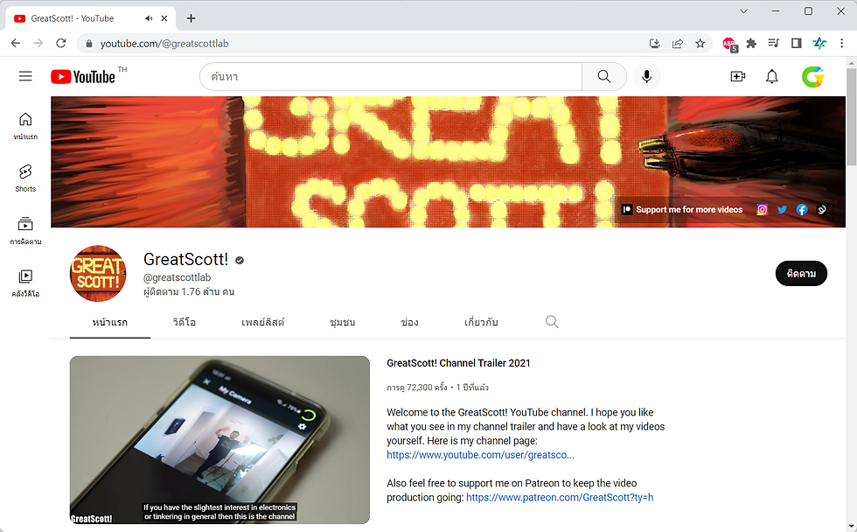Open the account avatar menu
The height and width of the screenshot is (532, 857).
812,76
